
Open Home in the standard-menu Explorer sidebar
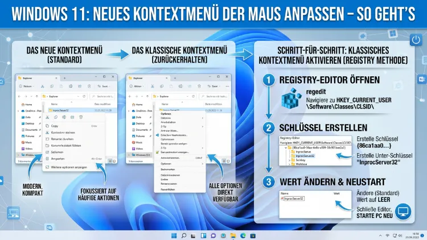[x=26, y=105]
